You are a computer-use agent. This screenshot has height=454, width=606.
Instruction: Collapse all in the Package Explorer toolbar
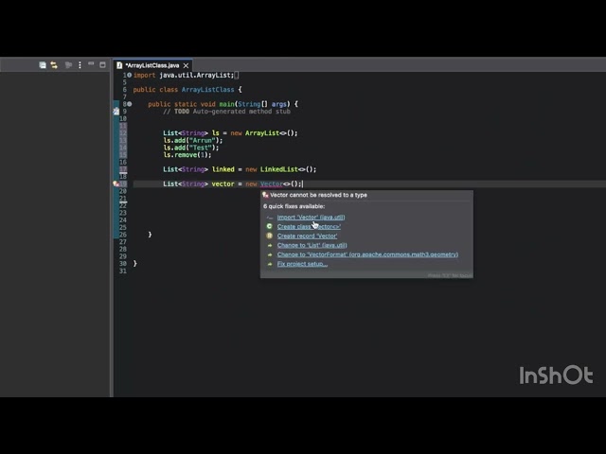click(x=43, y=65)
